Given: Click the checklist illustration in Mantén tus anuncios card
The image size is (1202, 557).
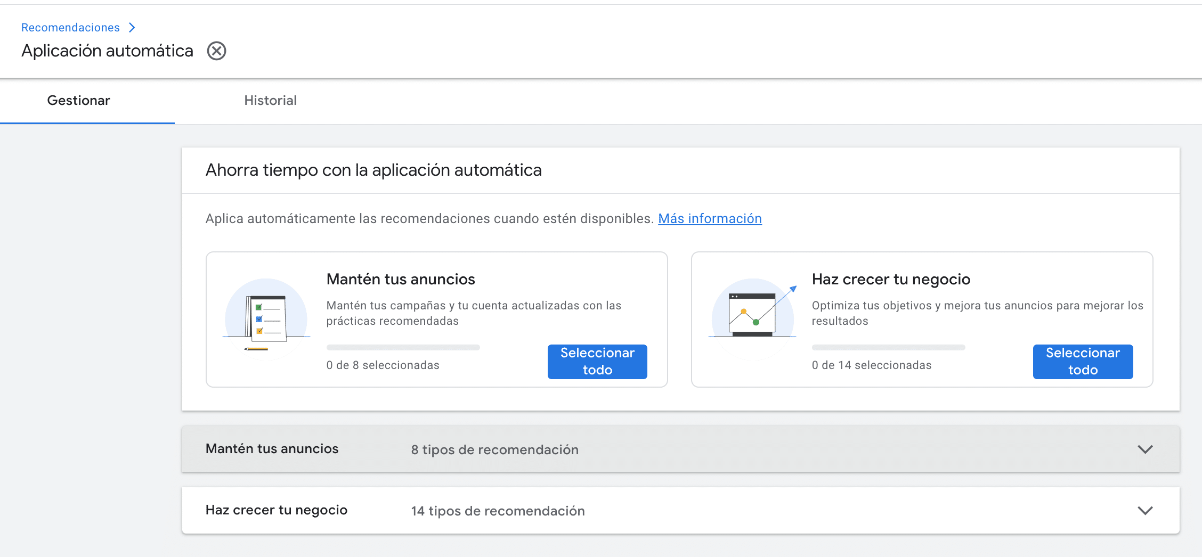Looking at the screenshot, I should (x=266, y=318).
